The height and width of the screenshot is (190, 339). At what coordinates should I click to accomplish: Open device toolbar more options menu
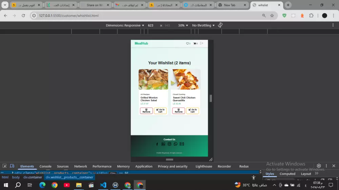[333, 25]
